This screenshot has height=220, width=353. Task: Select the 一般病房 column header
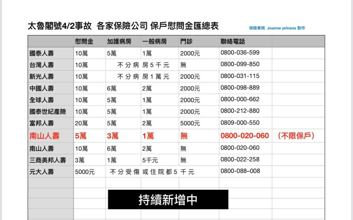coord(154,41)
